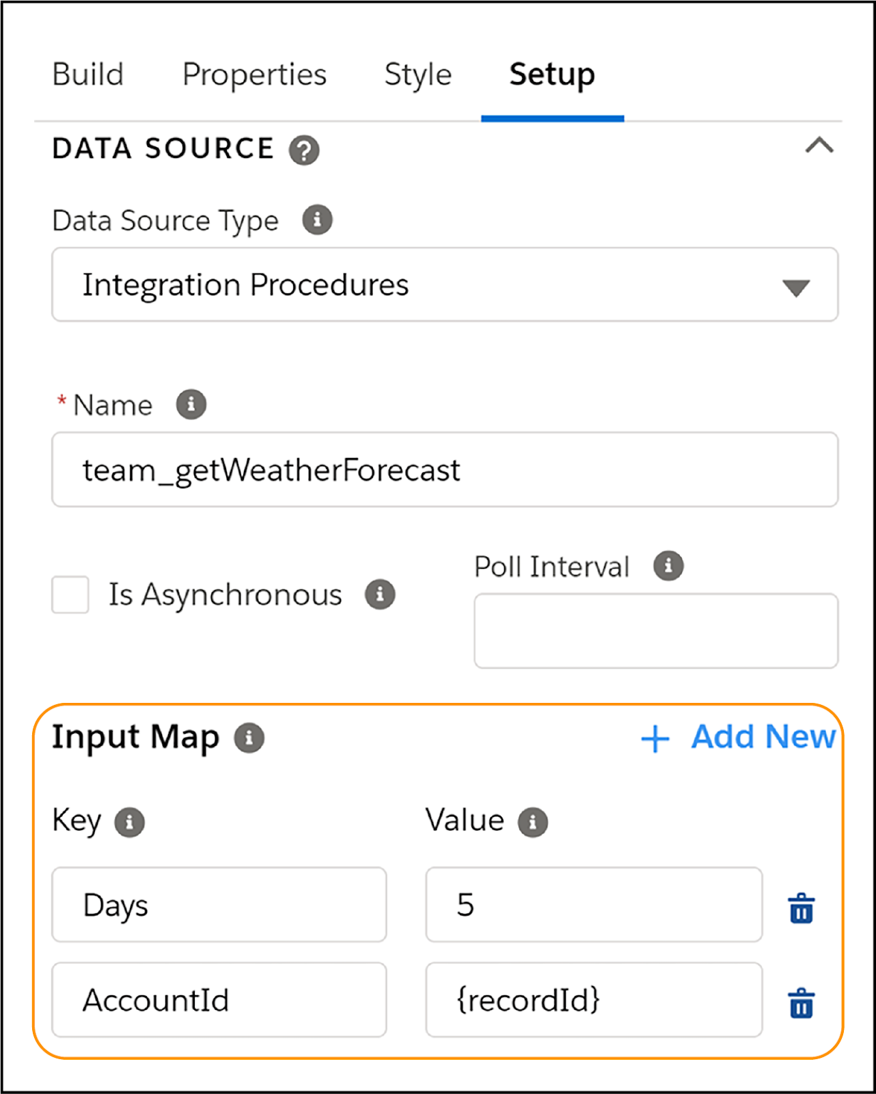Show info icon next to Value label
This screenshot has width=876, height=1094.
[533, 822]
